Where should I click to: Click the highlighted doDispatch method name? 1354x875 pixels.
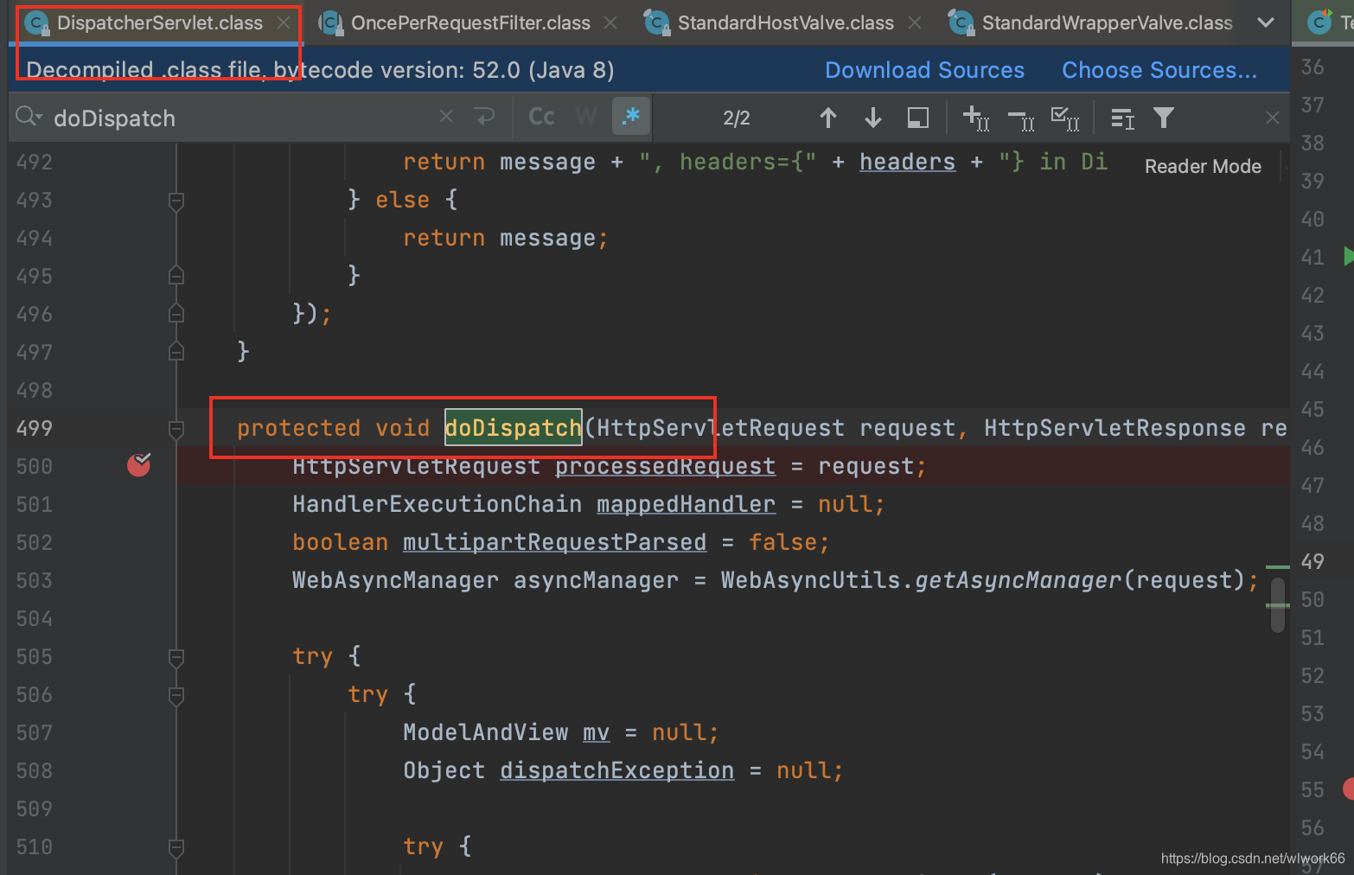click(x=513, y=427)
